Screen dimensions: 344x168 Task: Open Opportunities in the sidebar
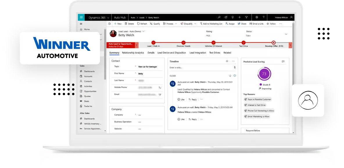tap(88, 91)
